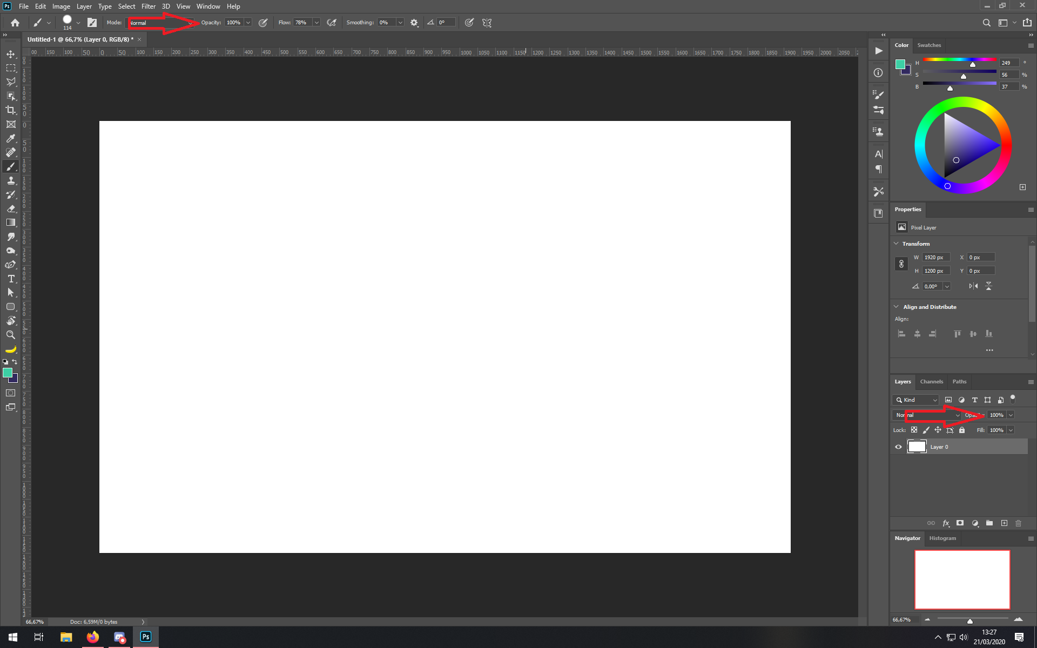Switch to the Swatches tab
This screenshot has width=1037, height=648.
click(x=929, y=45)
